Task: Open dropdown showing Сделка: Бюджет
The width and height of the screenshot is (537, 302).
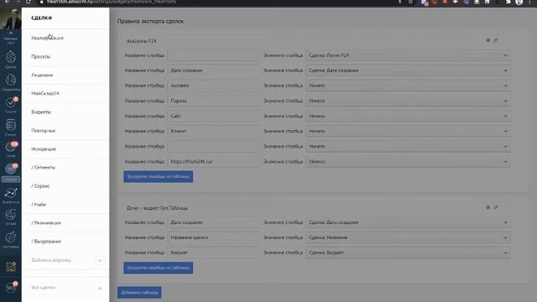Action: coord(409,253)
